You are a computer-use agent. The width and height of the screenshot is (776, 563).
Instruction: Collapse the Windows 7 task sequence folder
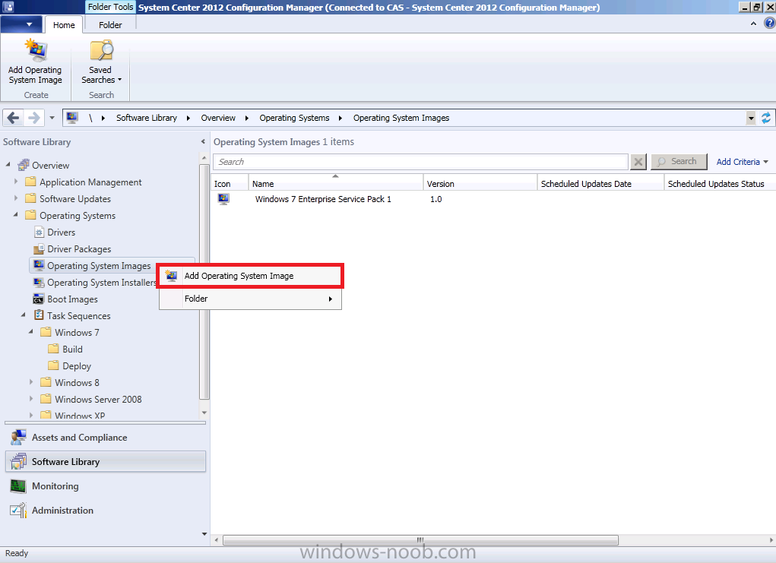(x=31, y=332)
